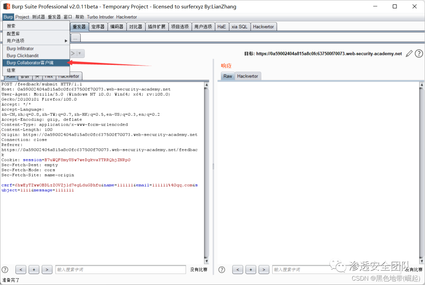Click the response search help icon
The width and height of the screenshot is (425, 285).
pos(222,270)
